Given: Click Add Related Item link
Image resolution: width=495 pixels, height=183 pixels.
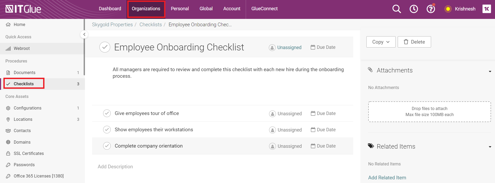Looking at the screenshot, I should coord(387,178).
